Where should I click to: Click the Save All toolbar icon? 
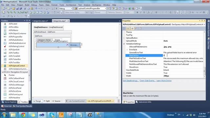(20, 9)
